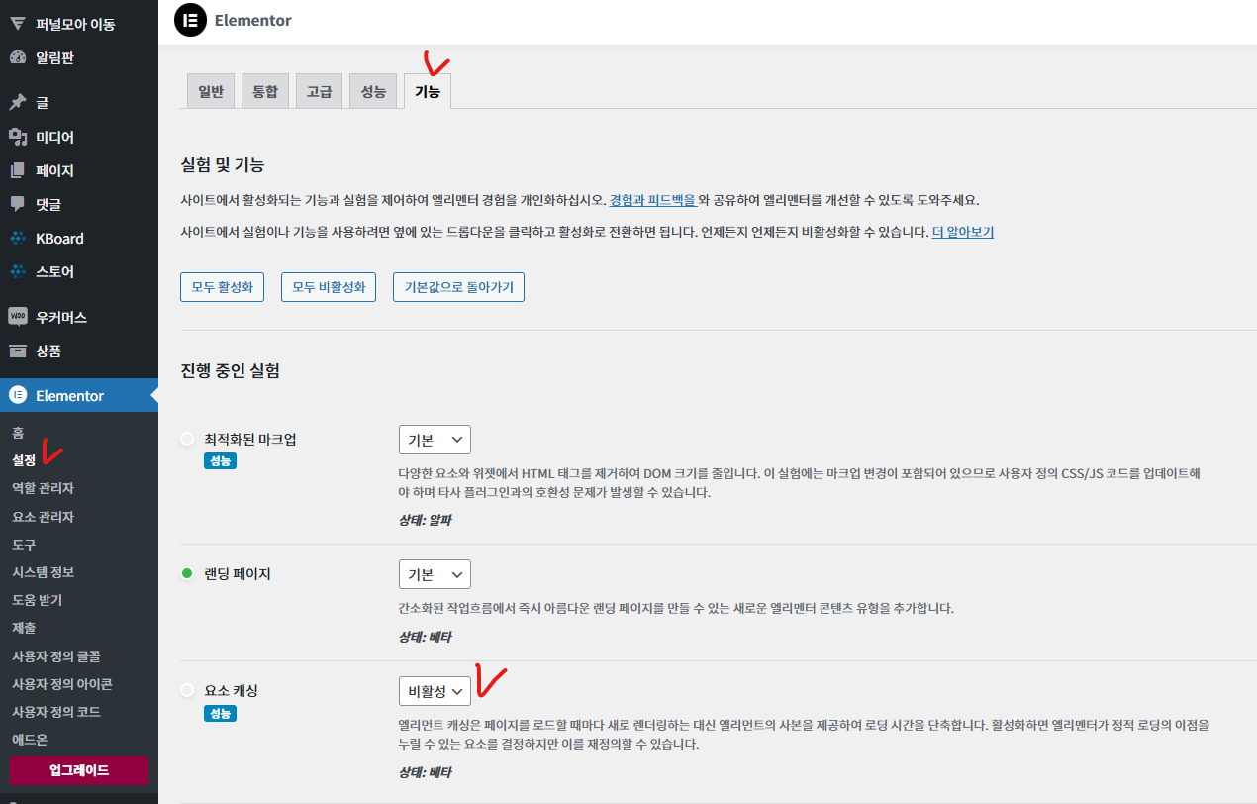Switch to the 통합 tab
Viewport: 1257px width, 804px height.
tap(265, 91)
